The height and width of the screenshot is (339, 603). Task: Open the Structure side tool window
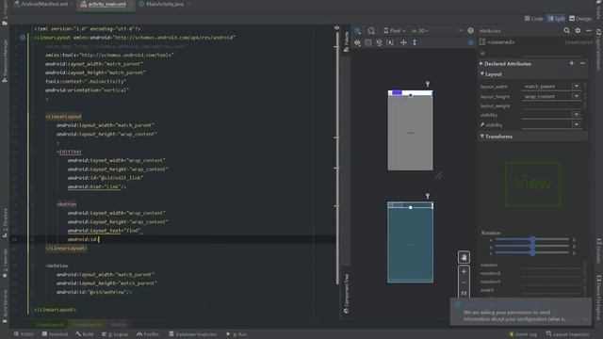pyautogui.click(x=5, y=224)
